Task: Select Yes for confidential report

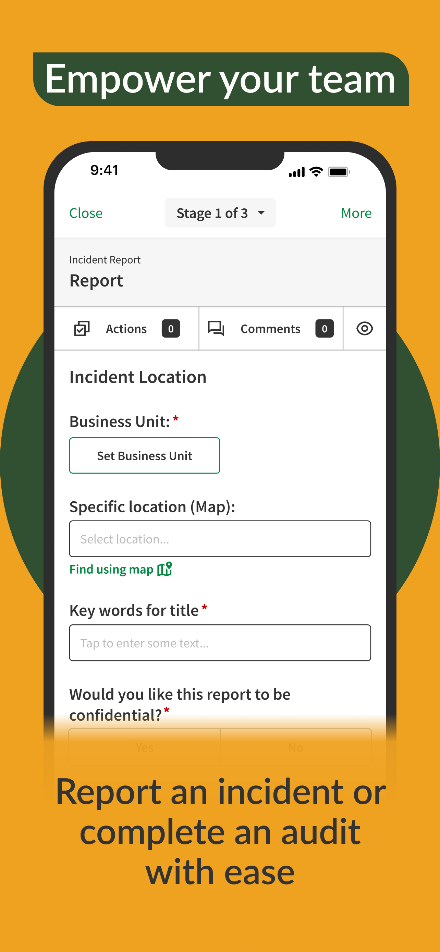Action: coord(145,747)
